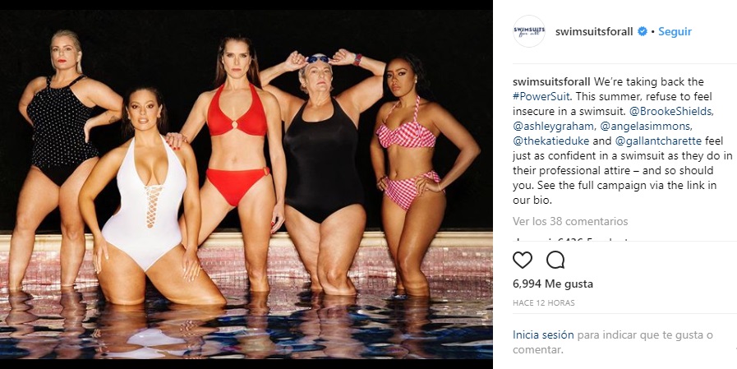Click the blue verified badge
737x369 pixels.
coord(642,31)
